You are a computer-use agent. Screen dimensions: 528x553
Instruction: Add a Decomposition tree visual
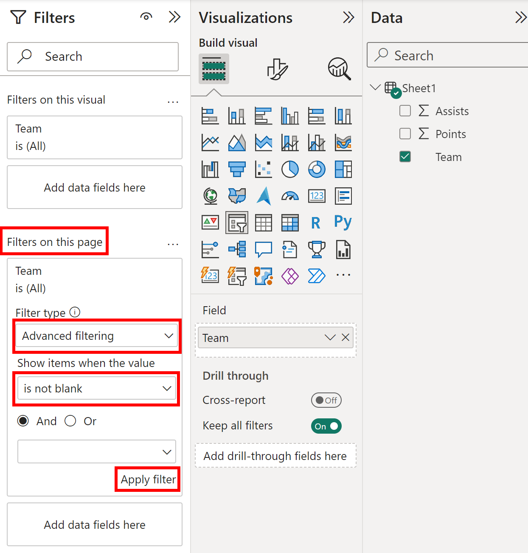tap(237, 249)
